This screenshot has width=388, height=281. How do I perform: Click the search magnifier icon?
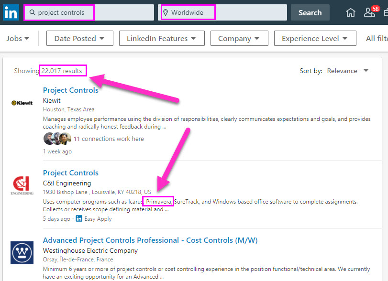click(32, 12)
